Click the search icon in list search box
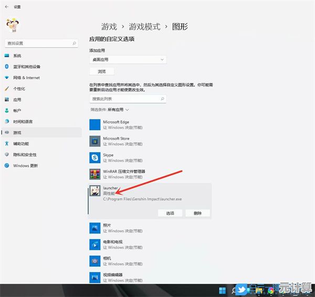 [162, 99]
